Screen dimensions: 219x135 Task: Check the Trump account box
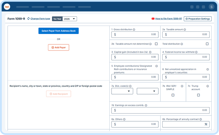198,95
